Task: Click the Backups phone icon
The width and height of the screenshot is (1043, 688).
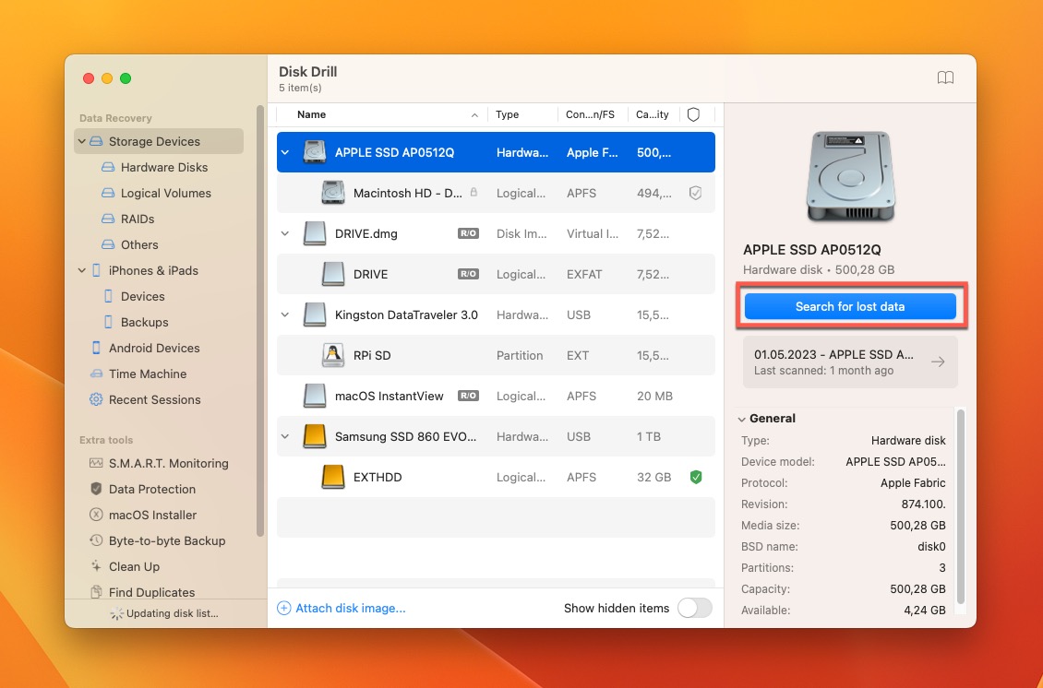Action: 108,323
